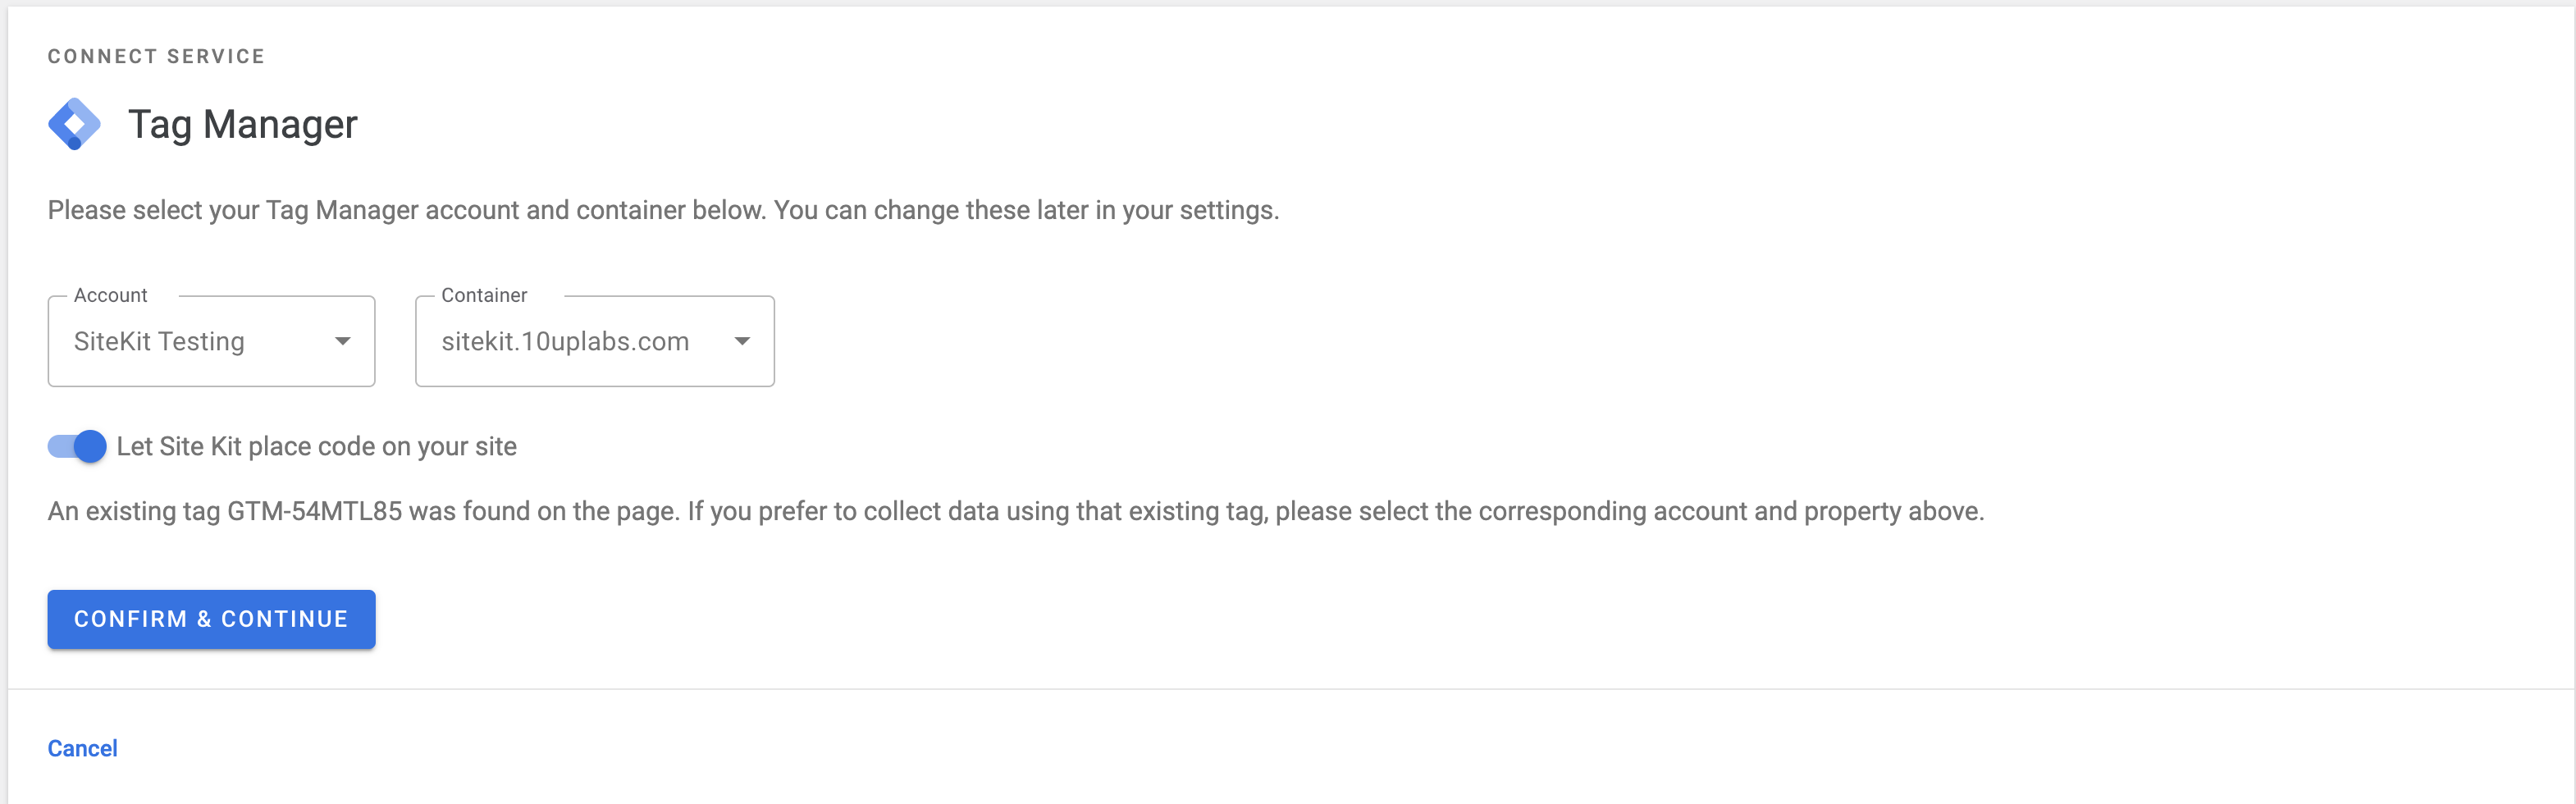This screenshot has width=2576, height=804.
Task: Click the caret inside the Container field
Action: click(x=742, y=341)
